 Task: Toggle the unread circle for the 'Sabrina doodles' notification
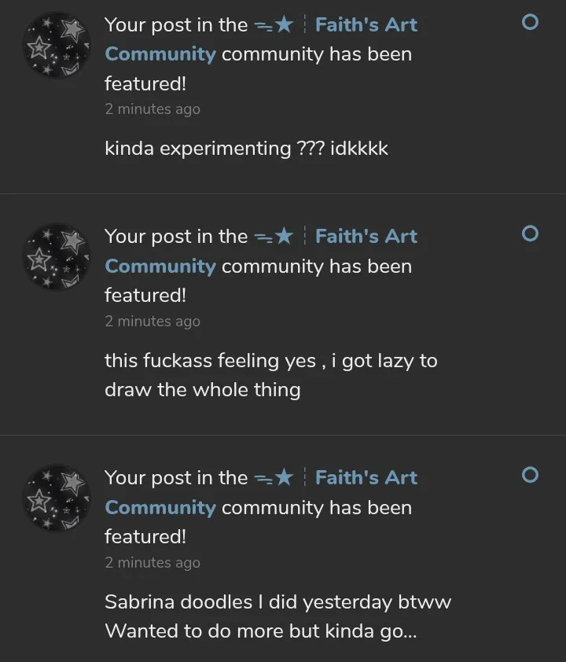click(530, 475)
